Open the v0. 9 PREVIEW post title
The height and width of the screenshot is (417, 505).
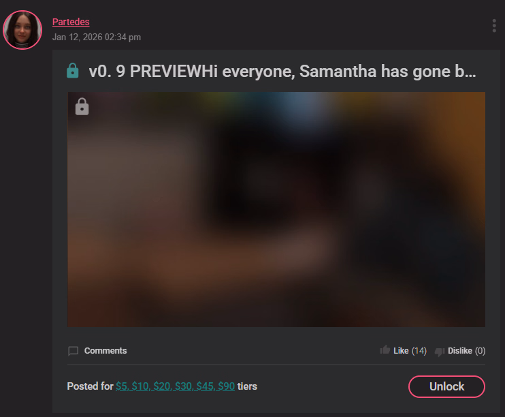282,71
